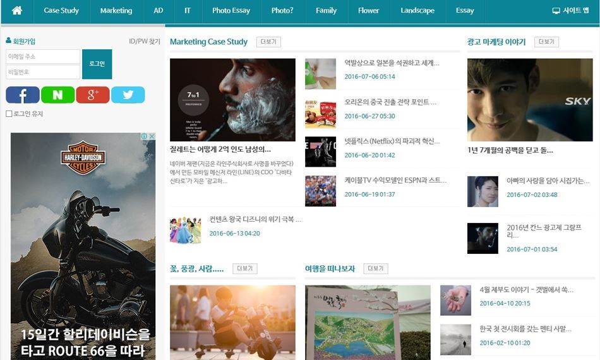The height and width of the screenshot is (360, 600).
Task: Open article 오리온의 중국 진출 전략 포인트
Action: [390, 102]
